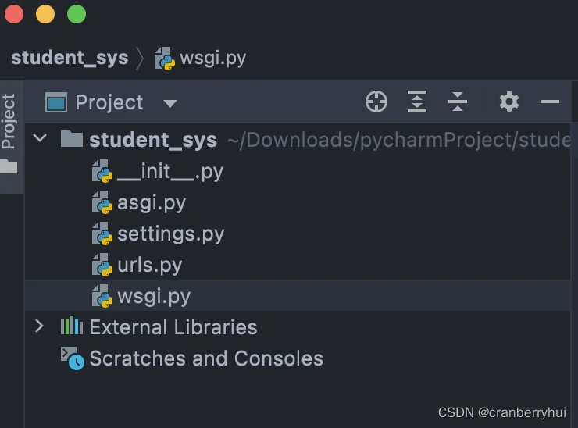
Task: Click the student_sys folder icon in the tree
Action: tap(72, 138)
